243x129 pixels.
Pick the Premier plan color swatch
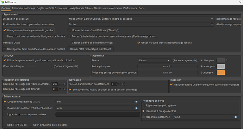[221, 66]
